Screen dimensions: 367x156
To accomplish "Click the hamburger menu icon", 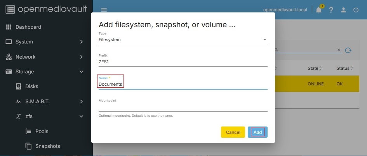I will [104, 10].
